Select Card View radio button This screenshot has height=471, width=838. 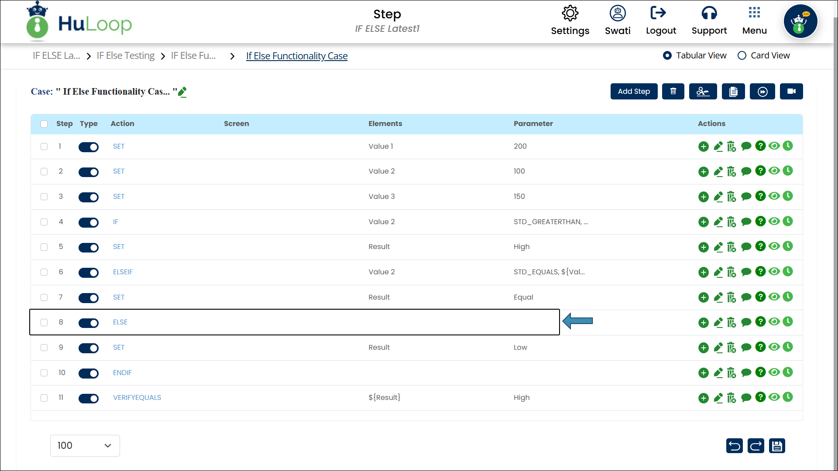pyautogui.click(x=742, y=55)
